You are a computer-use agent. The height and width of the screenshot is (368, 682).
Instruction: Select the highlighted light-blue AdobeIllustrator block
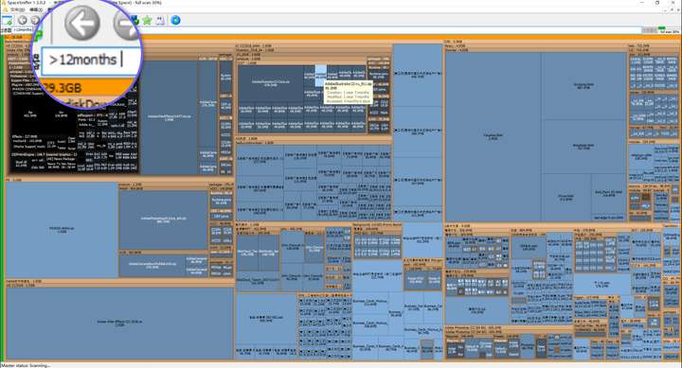click(320, 75)
